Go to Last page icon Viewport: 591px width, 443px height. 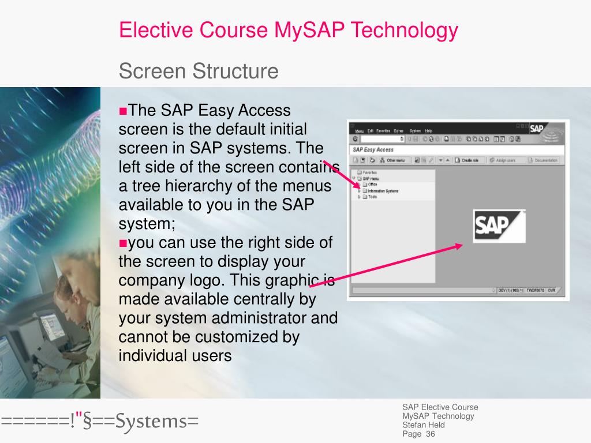point(487,139)
